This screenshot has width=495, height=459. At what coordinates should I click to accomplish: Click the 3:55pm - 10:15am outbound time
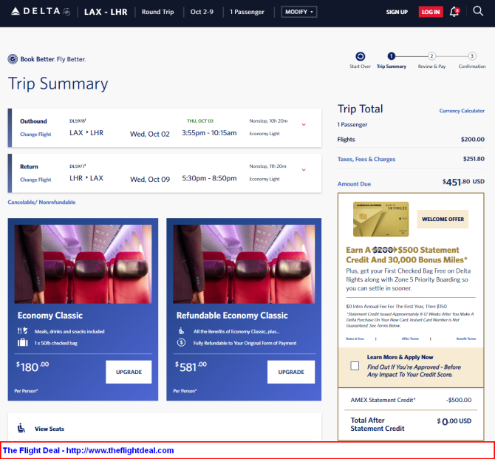209,133
